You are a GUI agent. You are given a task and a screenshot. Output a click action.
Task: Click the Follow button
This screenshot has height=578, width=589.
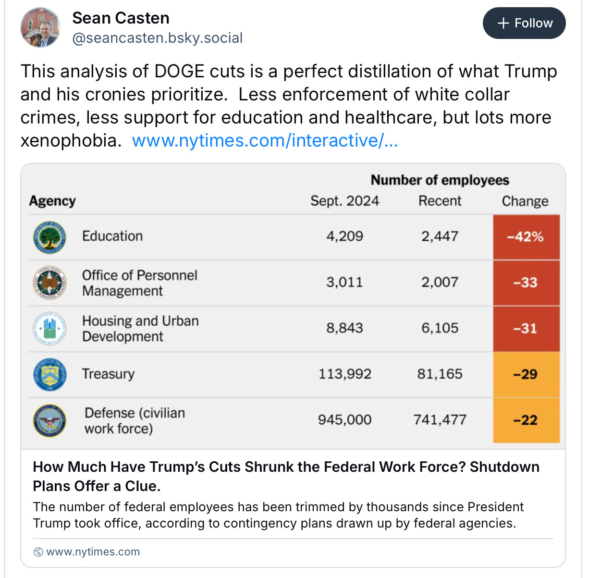[524, 23]
